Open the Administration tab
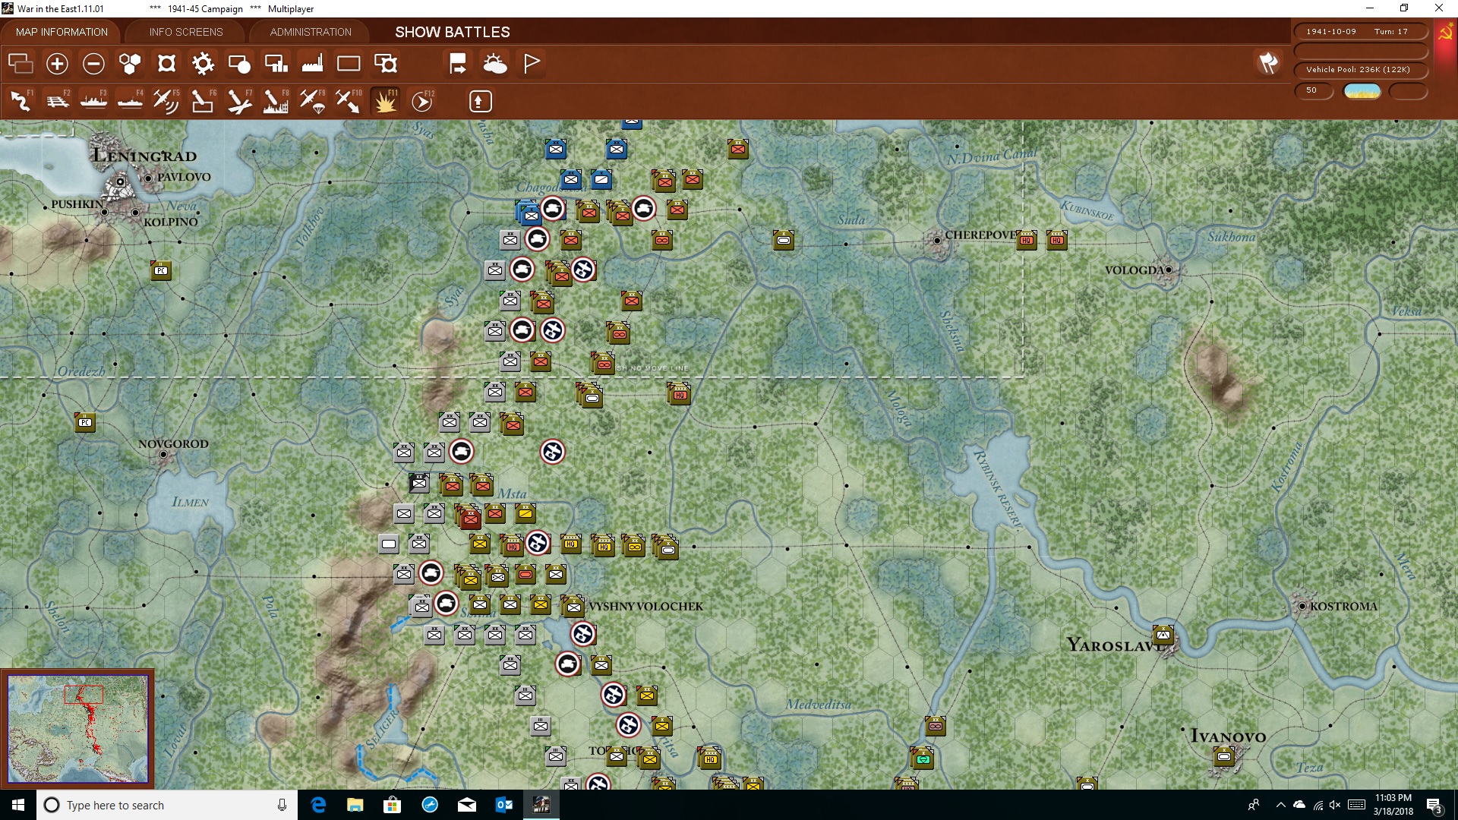 point(311,32)
